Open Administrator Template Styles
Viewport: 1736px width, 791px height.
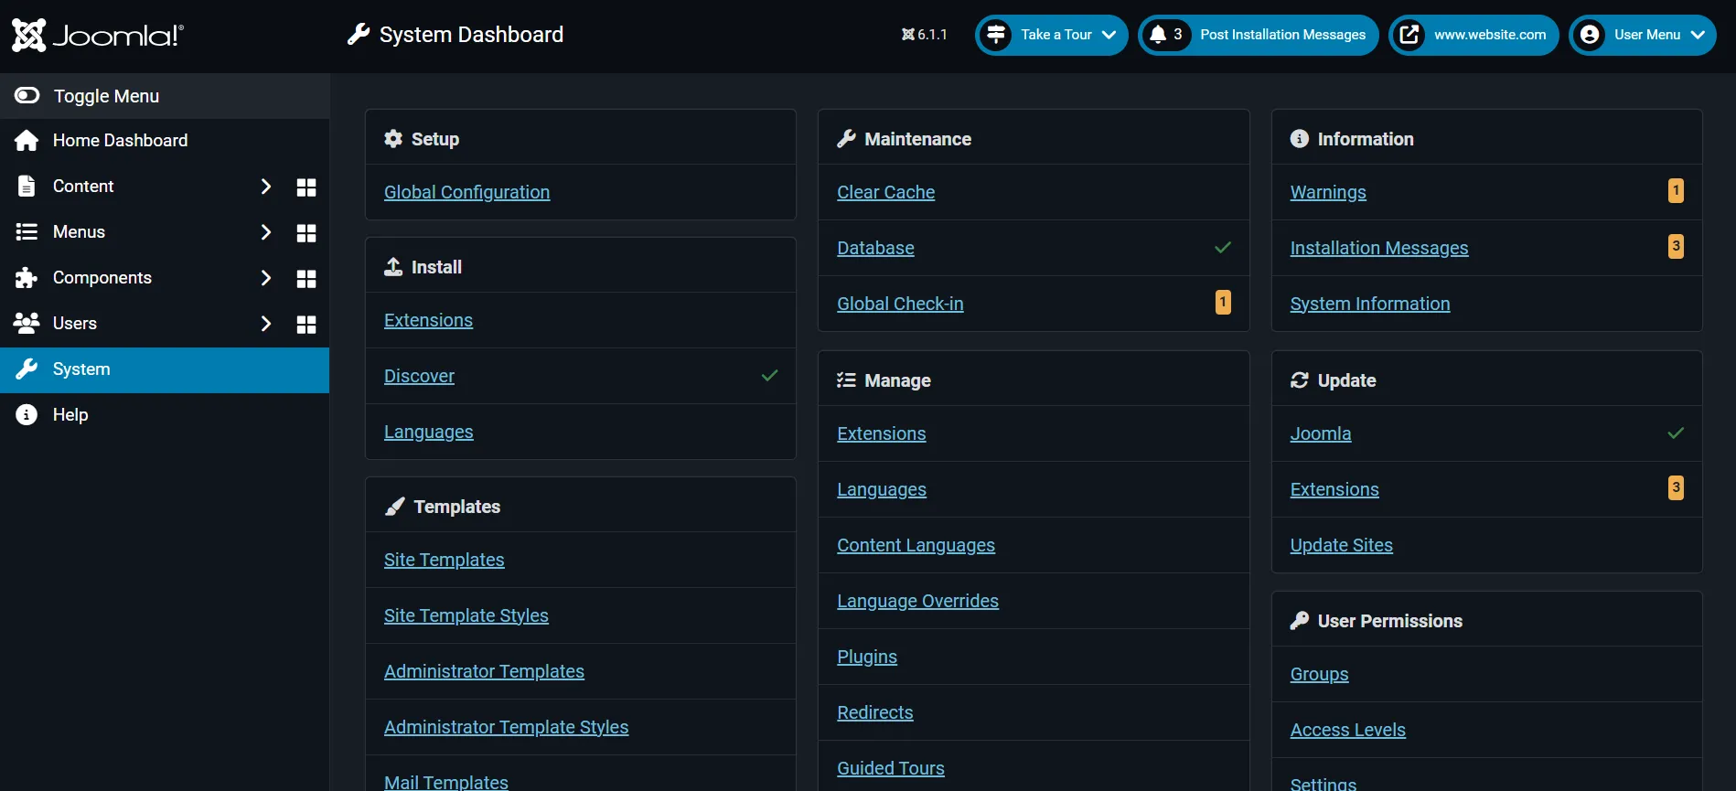coord(506,727)
